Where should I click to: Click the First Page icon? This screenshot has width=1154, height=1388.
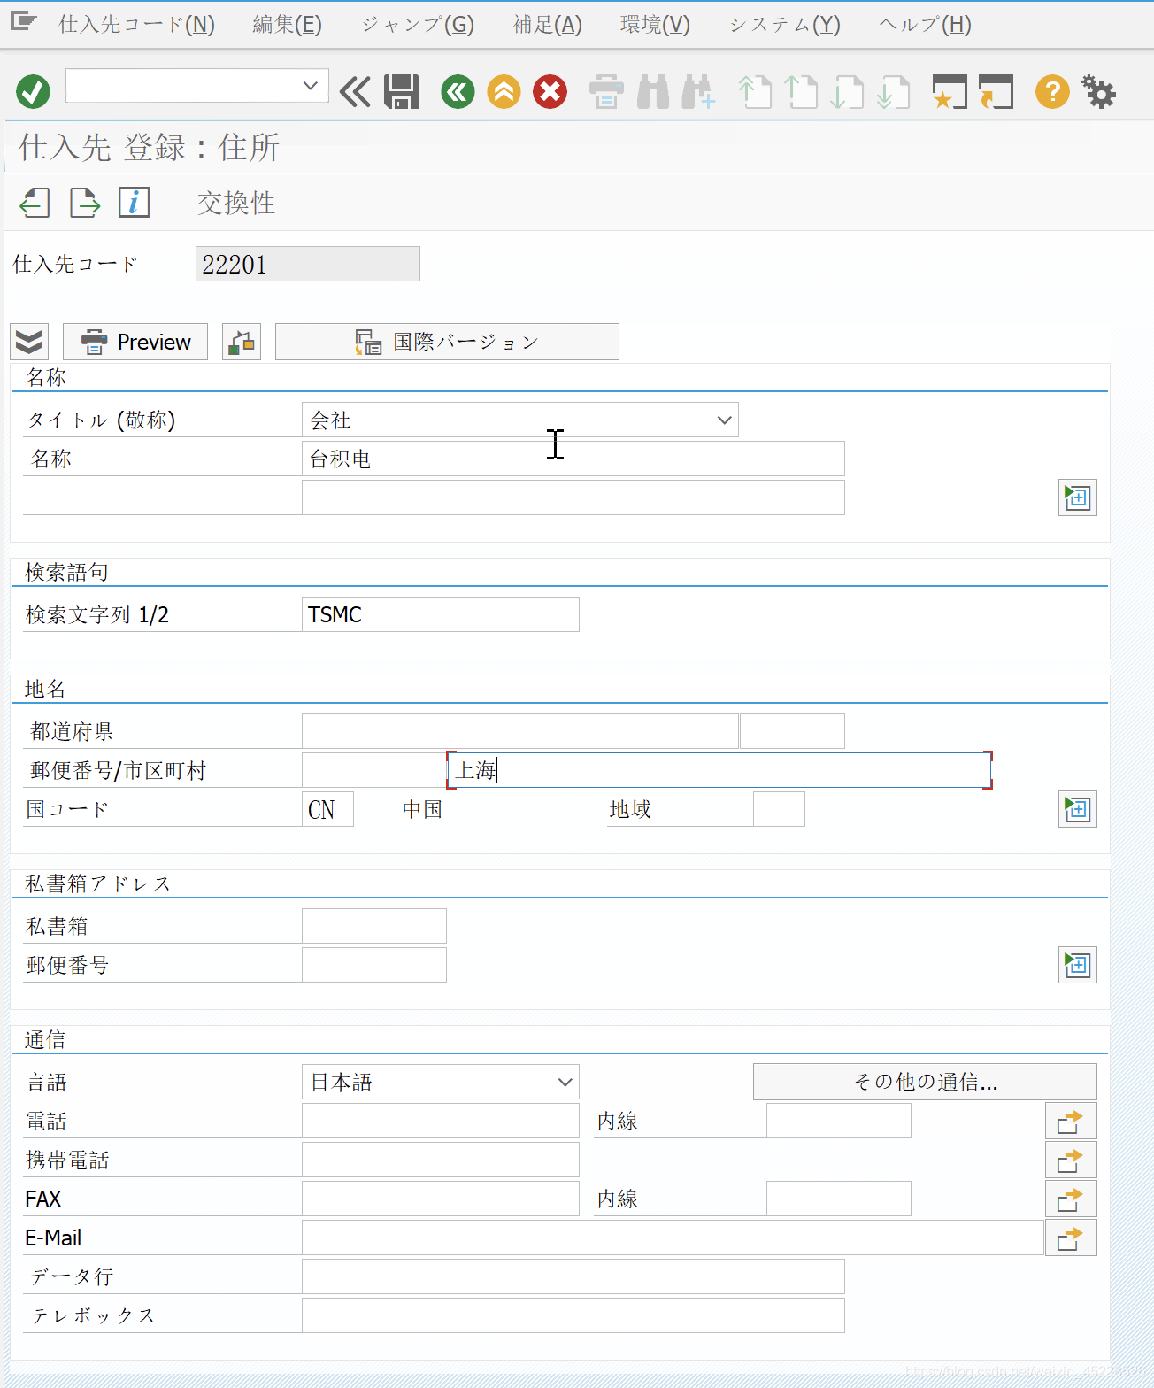755,91
